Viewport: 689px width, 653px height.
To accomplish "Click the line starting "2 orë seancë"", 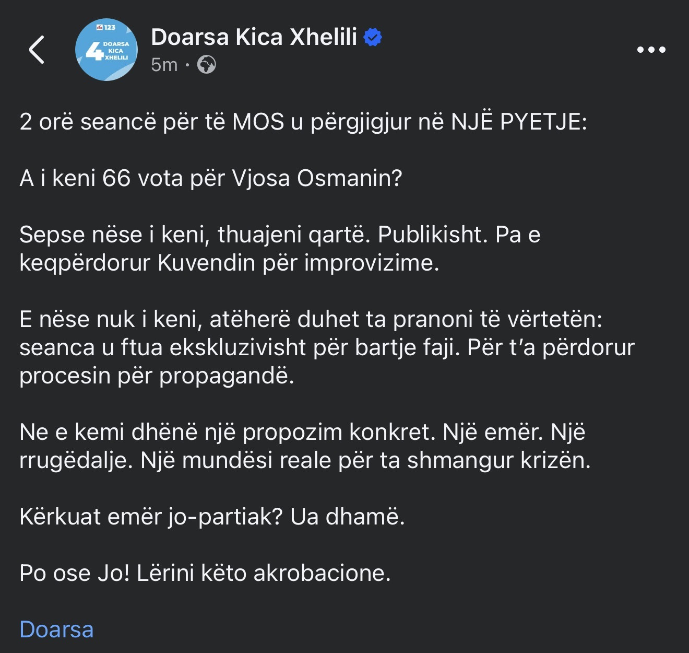I will [303, 122].
